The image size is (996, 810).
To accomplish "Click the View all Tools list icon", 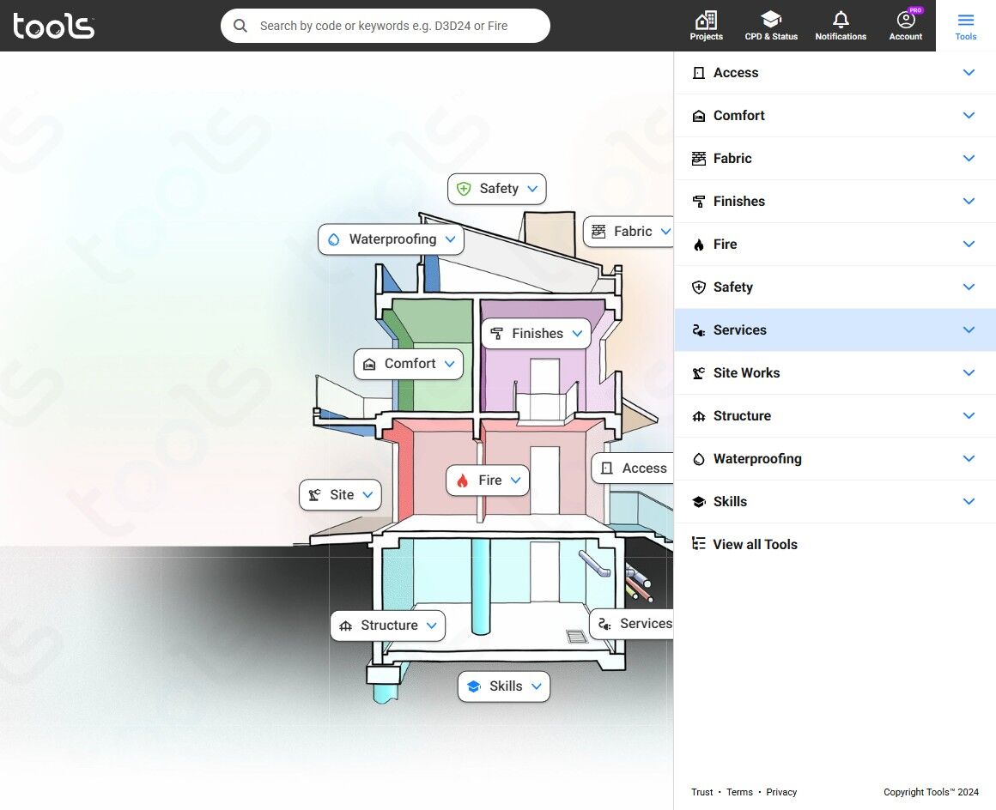I will coord(699,544).
